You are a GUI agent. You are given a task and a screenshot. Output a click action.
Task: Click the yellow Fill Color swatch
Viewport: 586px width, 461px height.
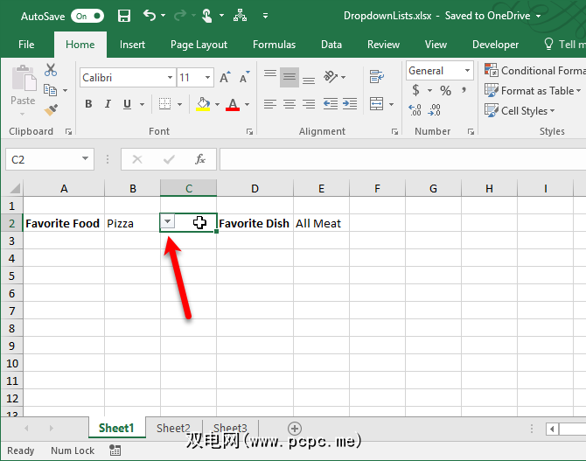coord(203,104)
